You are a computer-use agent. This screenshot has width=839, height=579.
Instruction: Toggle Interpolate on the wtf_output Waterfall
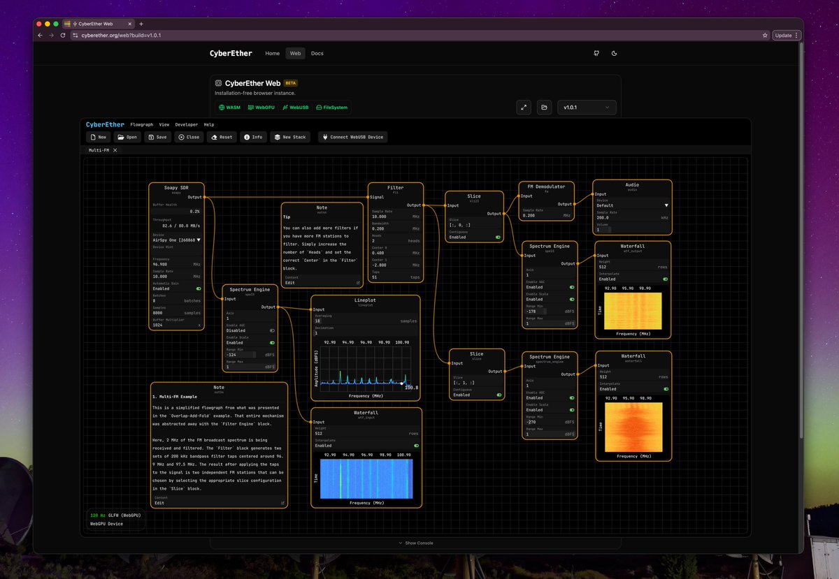tap(665, 279)
